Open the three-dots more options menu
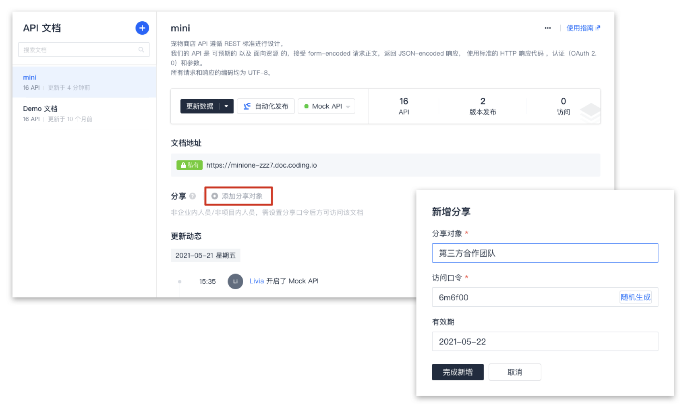Screen dimensions: 688x411 pos(547,28)
